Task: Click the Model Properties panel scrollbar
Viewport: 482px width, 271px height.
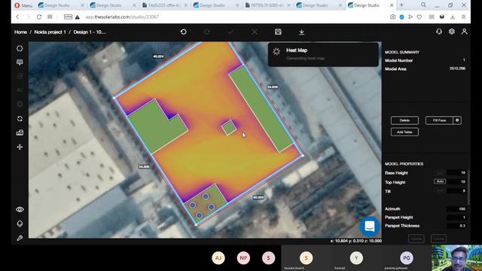Action: pos(468,187)
